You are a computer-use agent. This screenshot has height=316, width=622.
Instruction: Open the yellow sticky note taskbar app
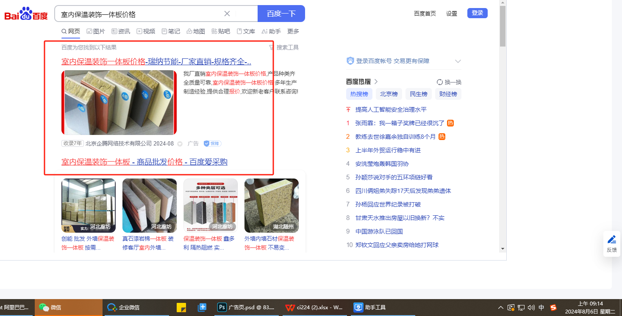(x=181, y=308)
